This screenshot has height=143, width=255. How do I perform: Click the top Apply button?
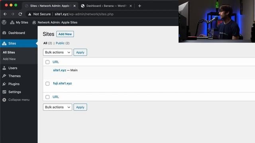(x=80, y=52)
